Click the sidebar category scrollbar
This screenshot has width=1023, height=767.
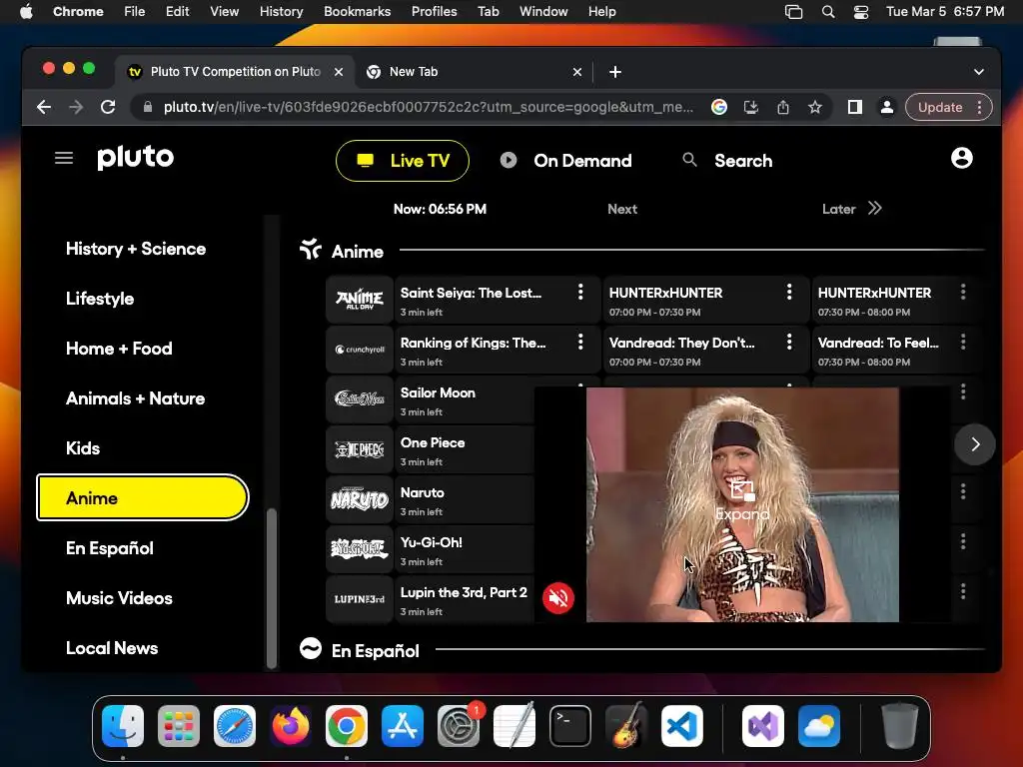(x=272, y=588)
